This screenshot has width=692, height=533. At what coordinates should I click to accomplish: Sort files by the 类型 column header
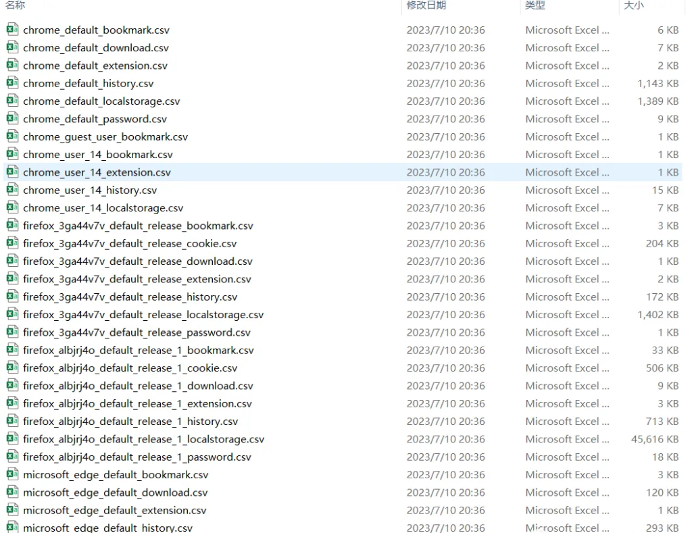[x=535, y=5]
